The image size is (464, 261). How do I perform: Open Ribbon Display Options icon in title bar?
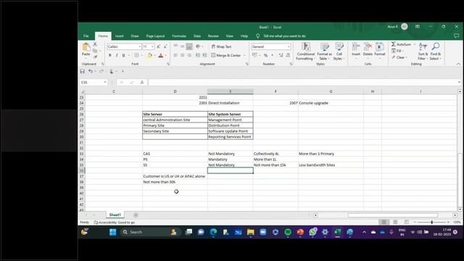point(418,27)
